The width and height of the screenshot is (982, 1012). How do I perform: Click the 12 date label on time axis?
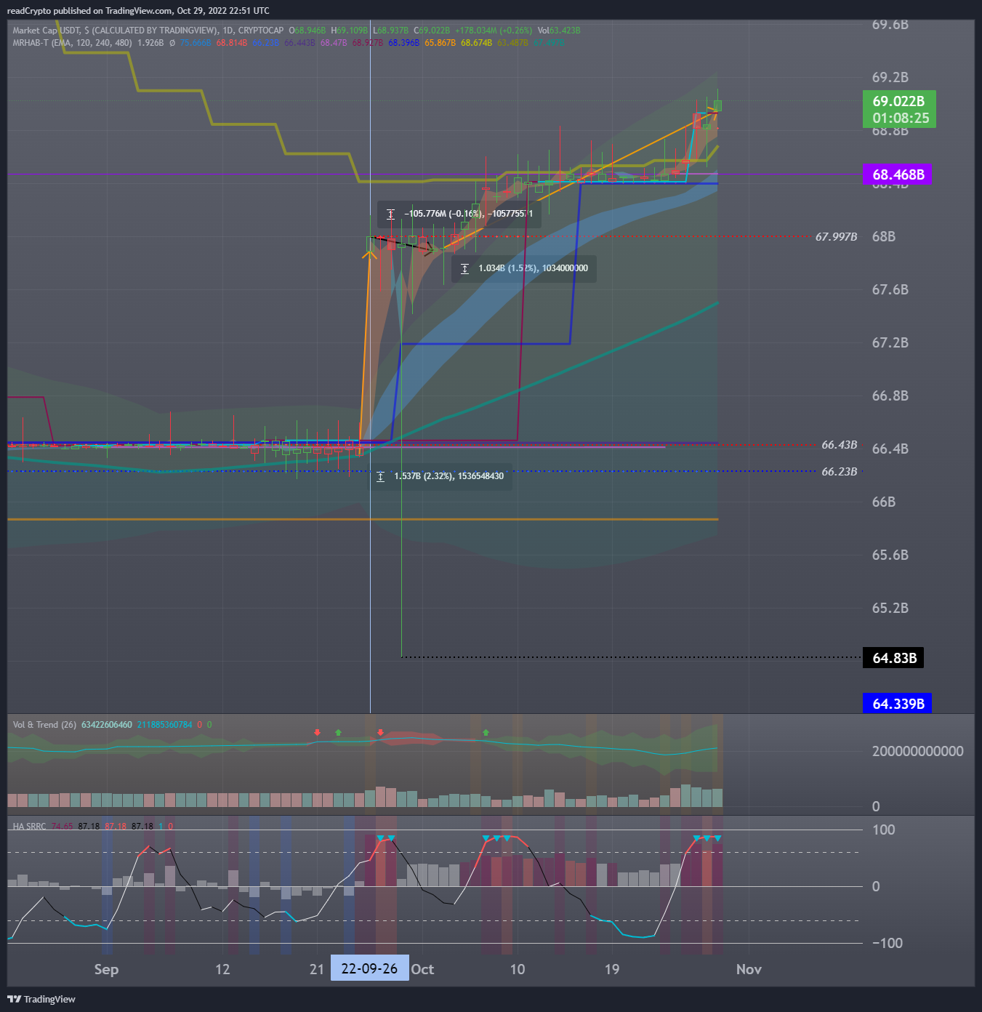click(x=222, y=969)
